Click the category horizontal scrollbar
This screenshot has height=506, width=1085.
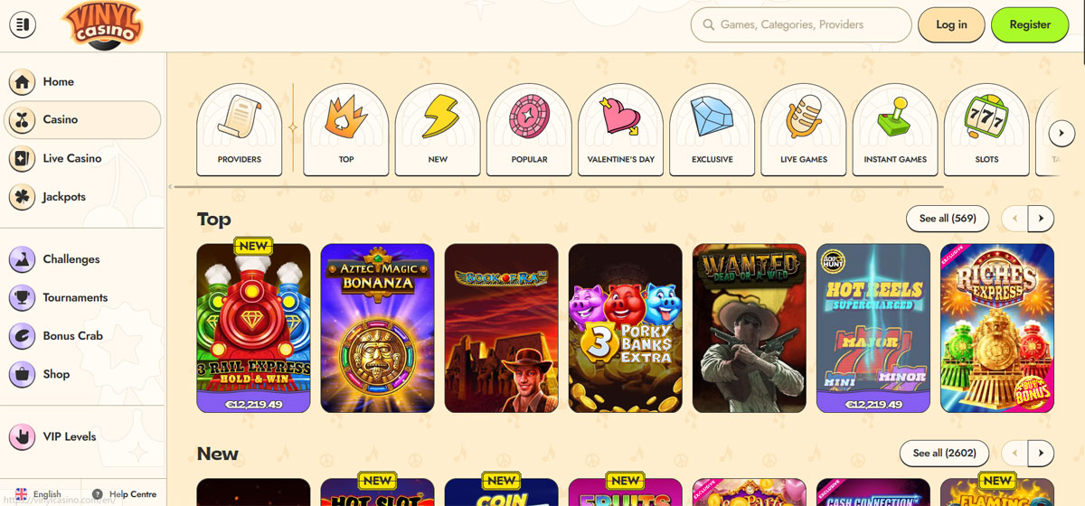coord(557,187)
